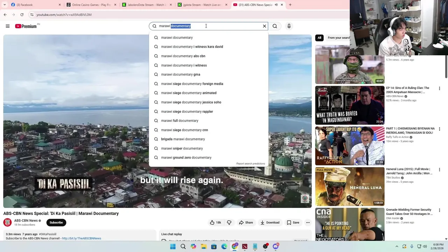The width and height of the screenshot is (448, 252).
Task: Dislike the video with thumbs down icon
Action: coord(229,223)
